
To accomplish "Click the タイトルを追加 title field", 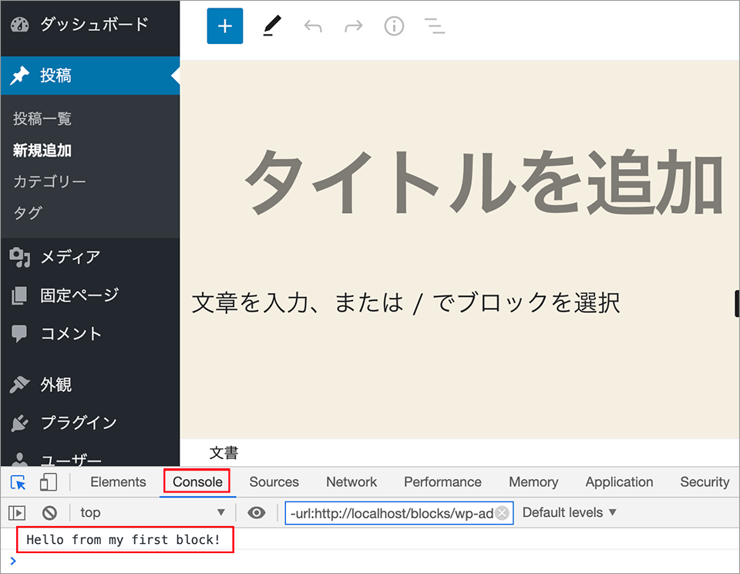I will [483, 181].
